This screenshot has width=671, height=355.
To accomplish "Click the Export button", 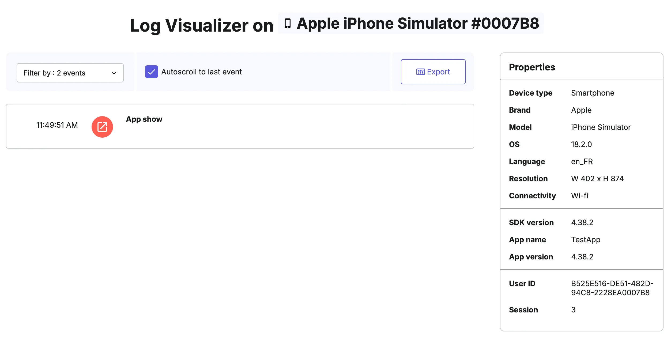I will pos(433,71).
